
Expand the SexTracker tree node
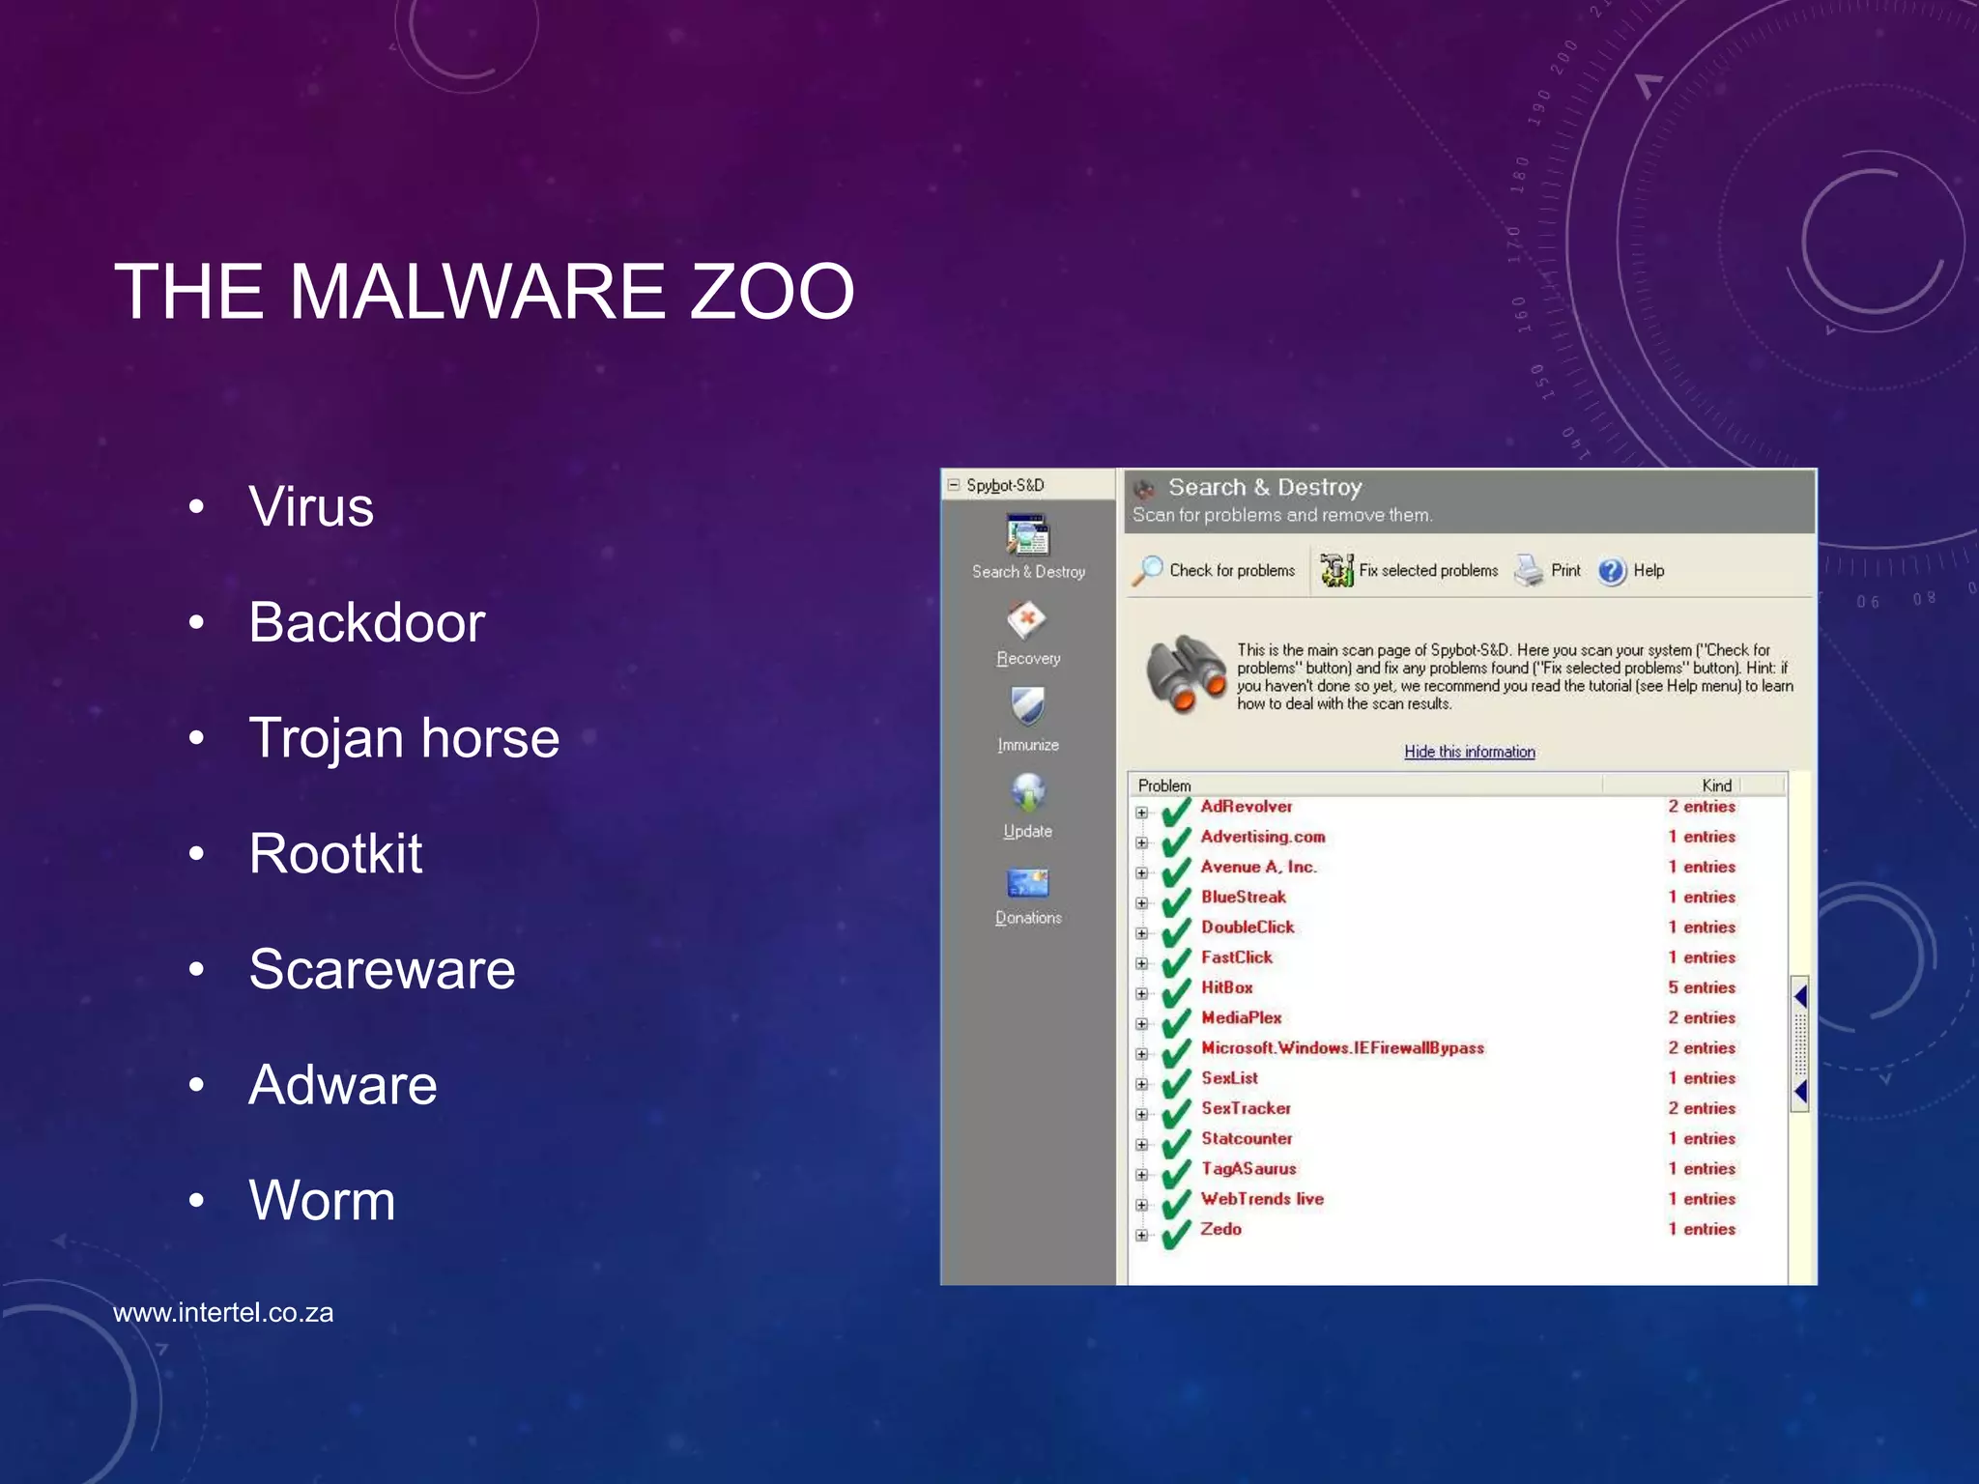click(x=1141, y=1114)
